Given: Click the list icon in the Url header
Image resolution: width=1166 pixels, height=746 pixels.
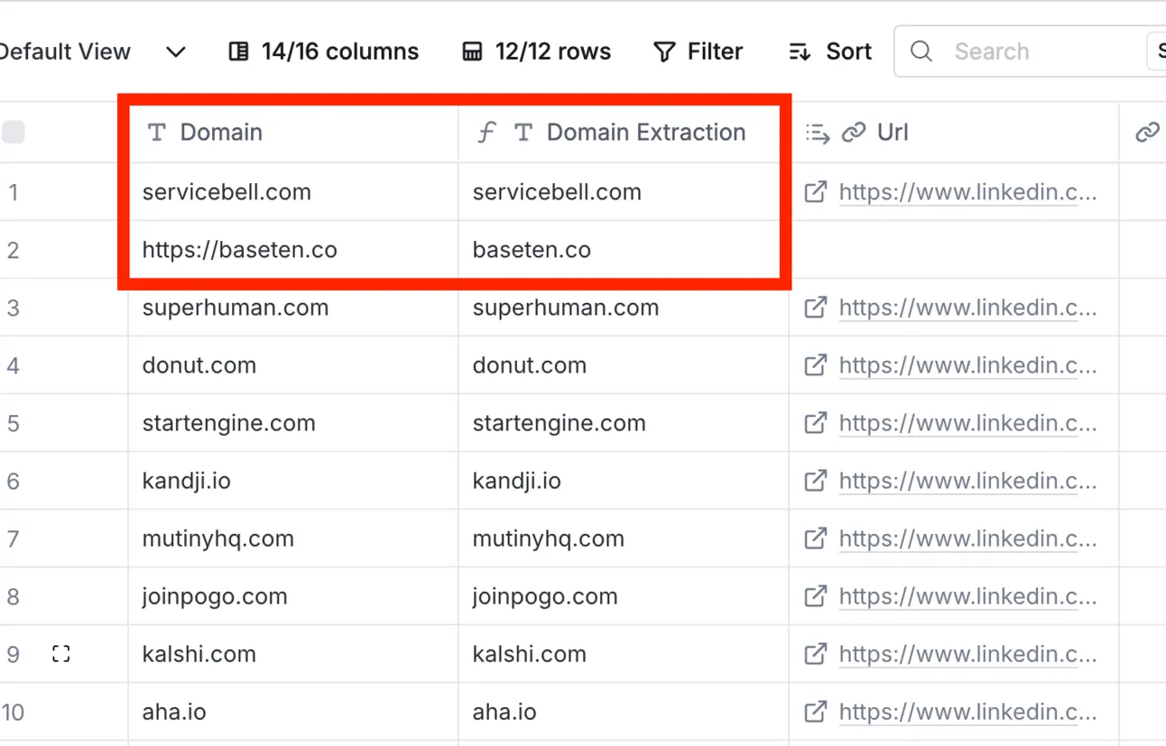Looking at the screenshot, I should [817, 133].
